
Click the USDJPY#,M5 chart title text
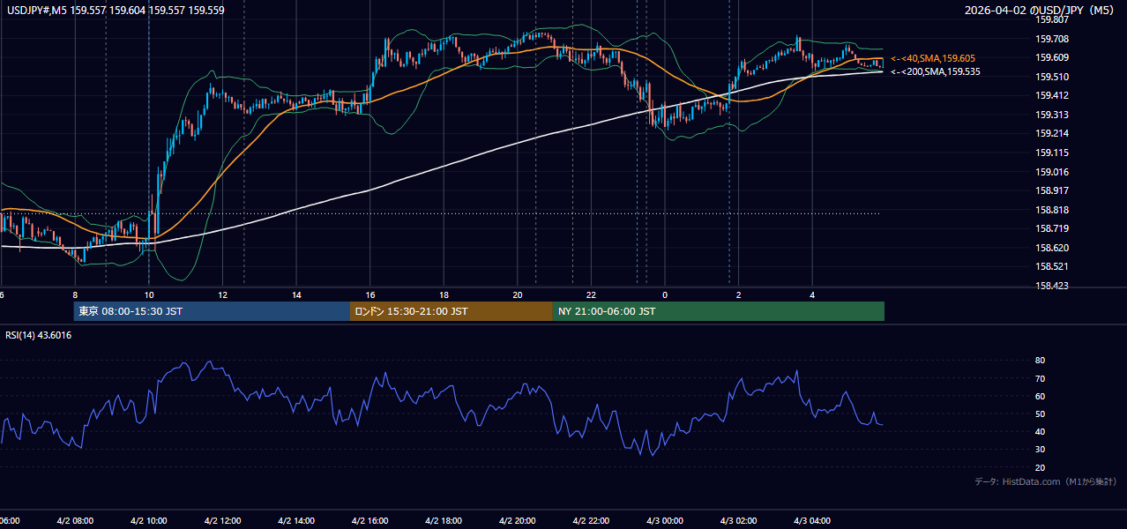pyautogui.click(x=116, y=11)
